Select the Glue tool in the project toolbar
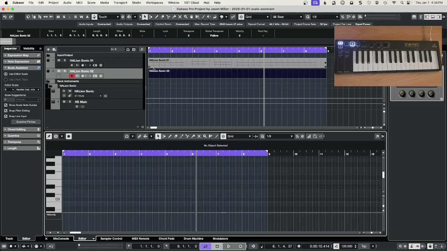 pyautogui.click(x=174, y=17)
